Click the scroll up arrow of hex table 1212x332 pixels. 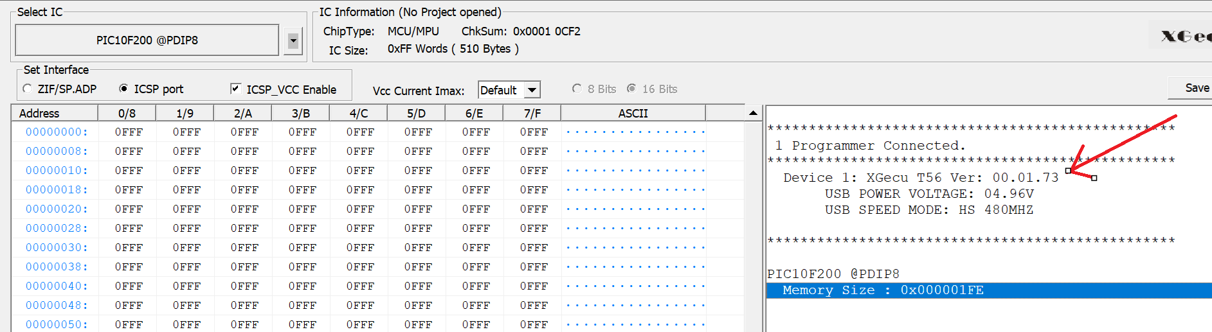pos(753,113)
